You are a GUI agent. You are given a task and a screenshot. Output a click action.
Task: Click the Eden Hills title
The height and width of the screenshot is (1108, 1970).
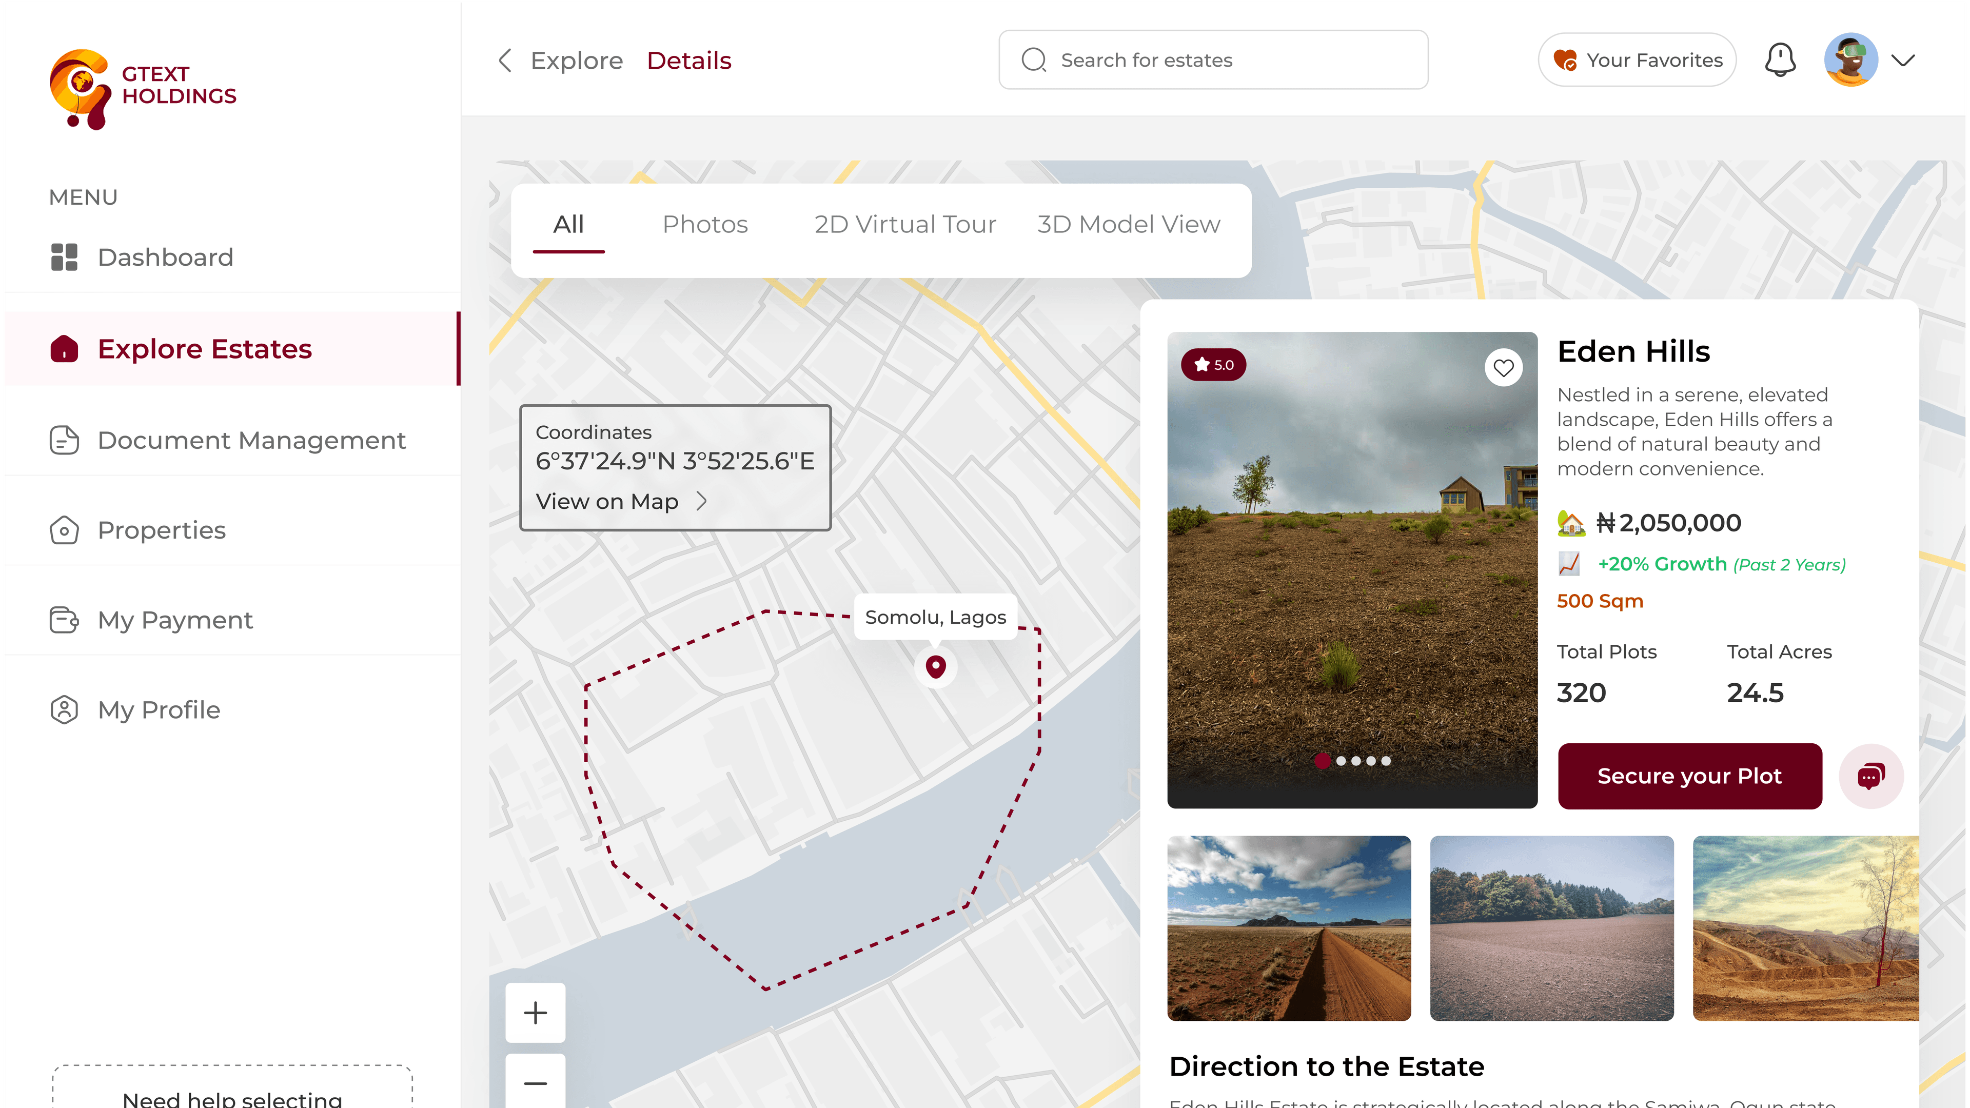tap(1633, 351)
